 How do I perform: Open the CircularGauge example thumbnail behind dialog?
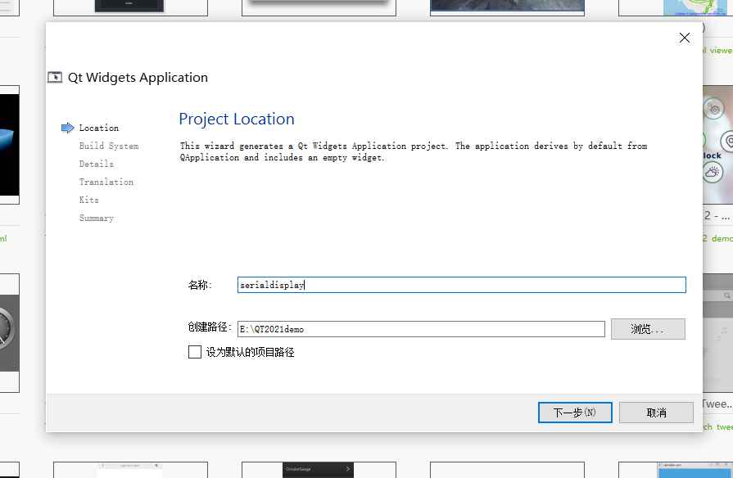(x=318, y=470)
